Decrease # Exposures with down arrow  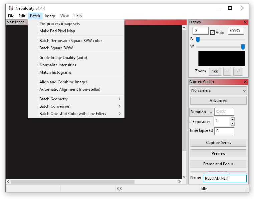pyautogui.click(x=233, y=124)
